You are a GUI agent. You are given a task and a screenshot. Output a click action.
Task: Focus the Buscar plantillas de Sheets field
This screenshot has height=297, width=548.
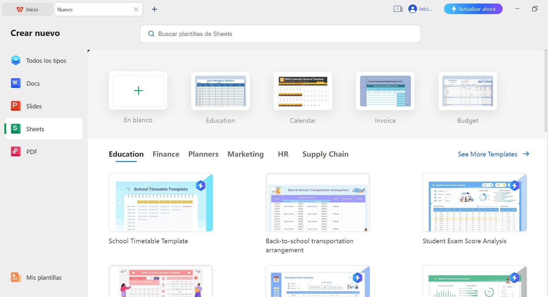[x=281, y=34]
